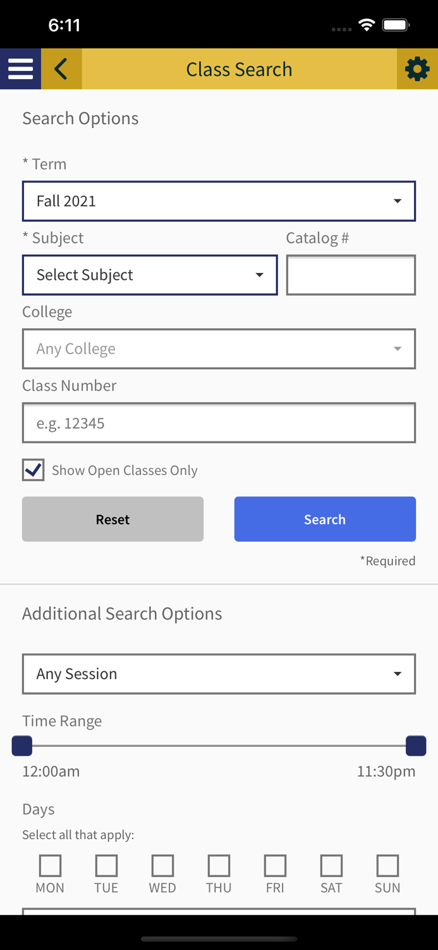The width and height of the screenshot is (438, 950).
Task: Mark the SAT day checkbox
Action: coord(331,865)
